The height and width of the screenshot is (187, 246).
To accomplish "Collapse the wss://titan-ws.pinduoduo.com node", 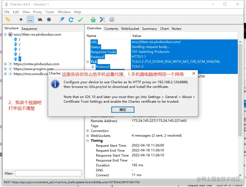I will [5, 34].
